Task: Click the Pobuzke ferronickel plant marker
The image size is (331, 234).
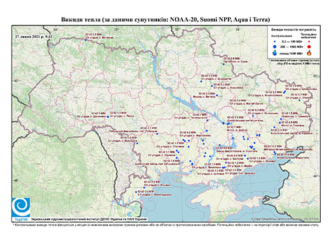Action: [x=157, y=134]
